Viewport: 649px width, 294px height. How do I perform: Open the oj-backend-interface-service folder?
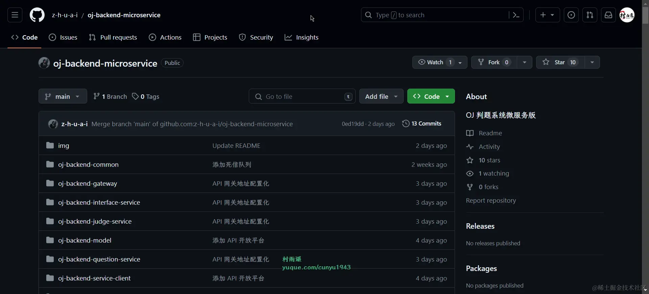99,202
